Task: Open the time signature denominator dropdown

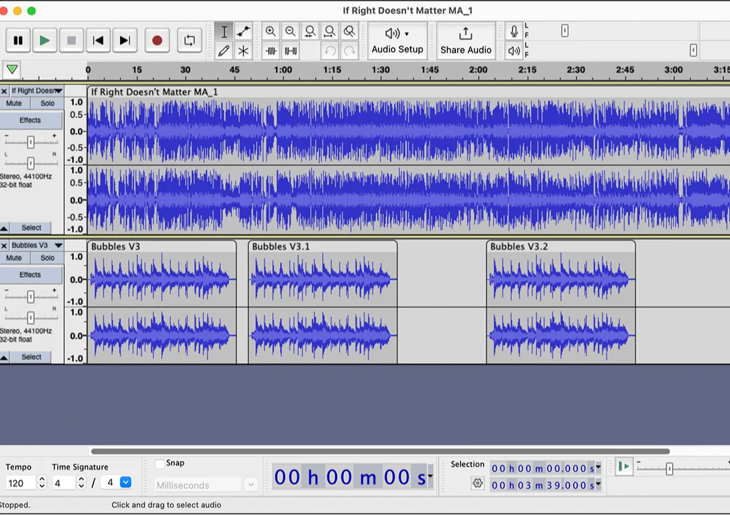Action: tap(126, 483)
